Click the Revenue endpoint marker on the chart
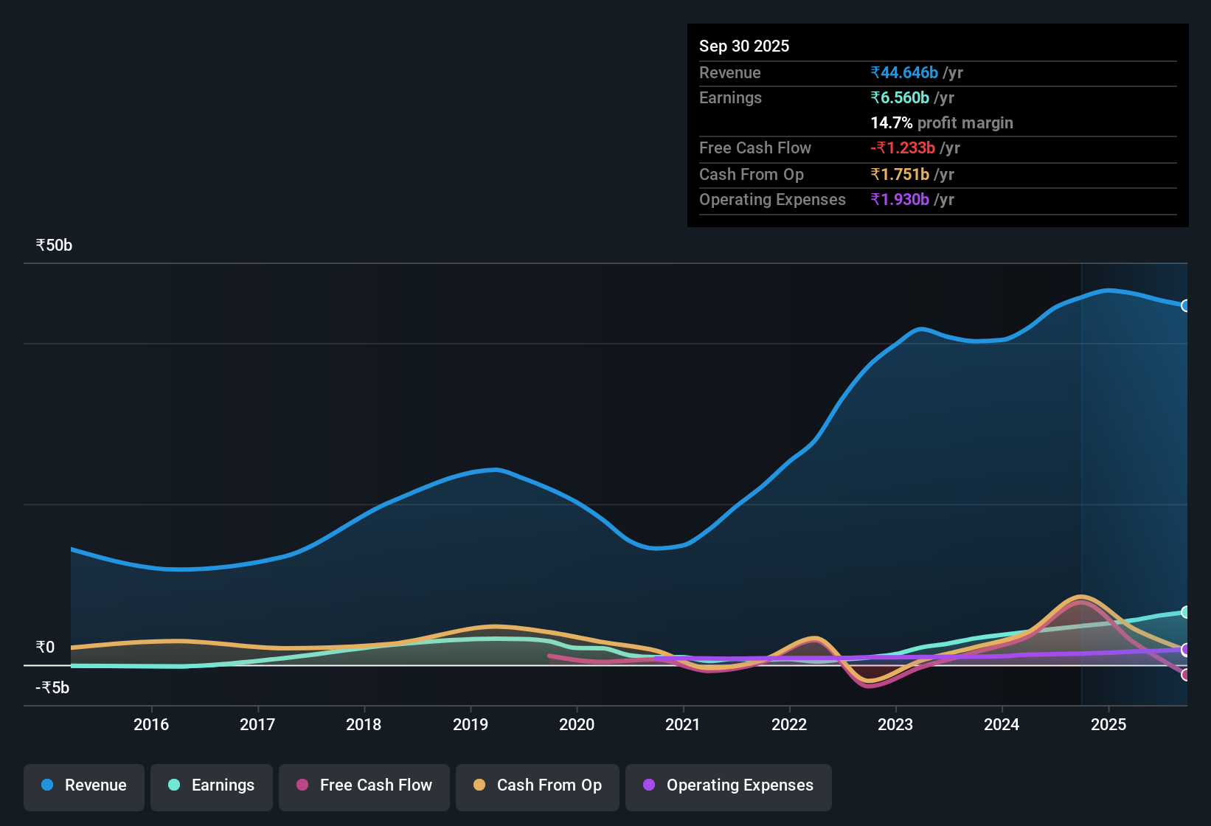Viewport: 1211px width, 826px height. pos(1187,305)
